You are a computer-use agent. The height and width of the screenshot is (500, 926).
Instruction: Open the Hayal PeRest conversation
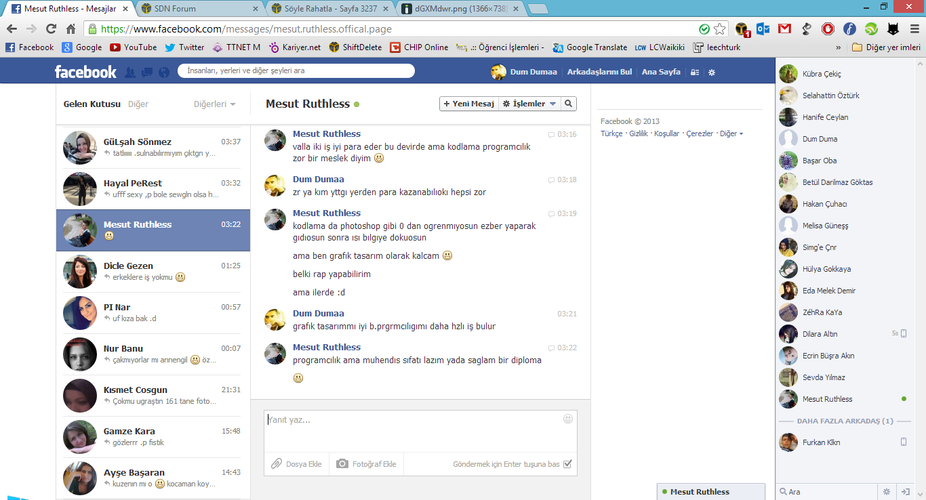[153, 188]
